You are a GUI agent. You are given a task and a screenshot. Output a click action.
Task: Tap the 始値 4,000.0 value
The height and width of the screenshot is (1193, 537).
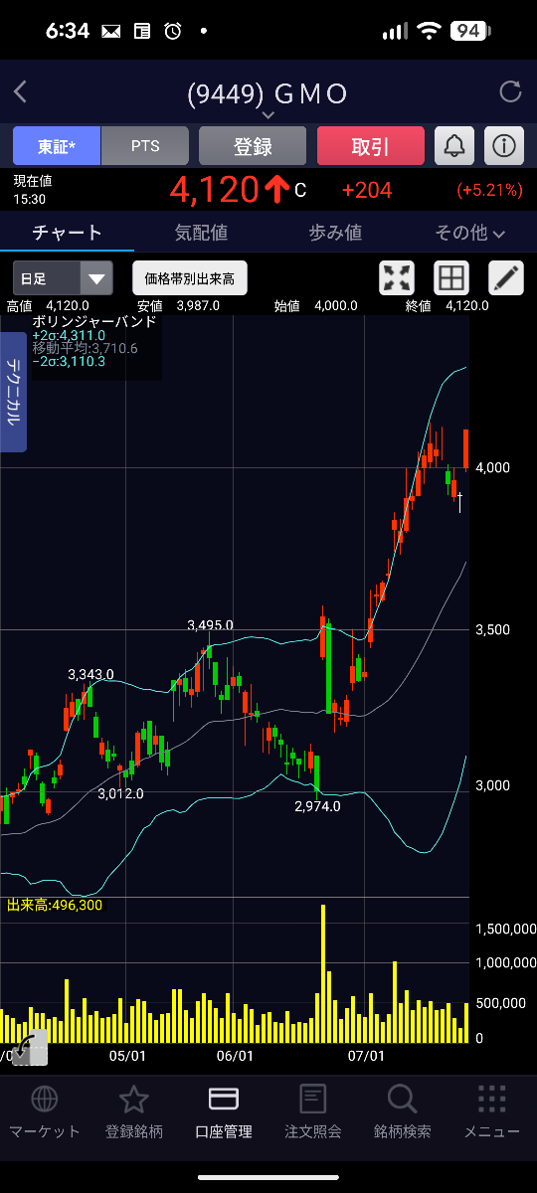[x=335, y=306]
